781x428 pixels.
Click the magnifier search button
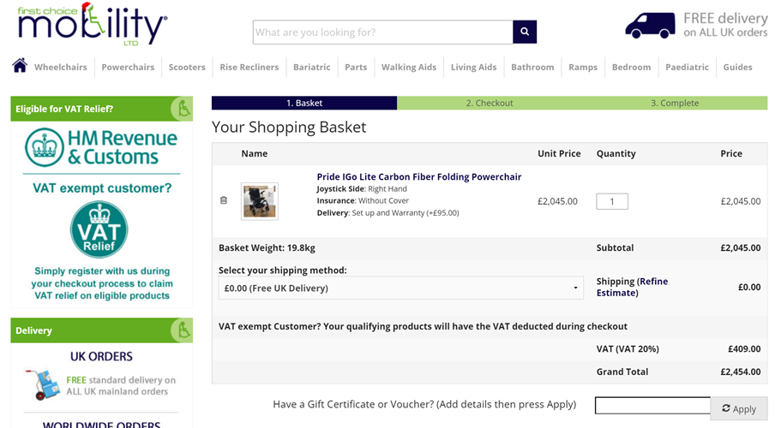(525, 32)
